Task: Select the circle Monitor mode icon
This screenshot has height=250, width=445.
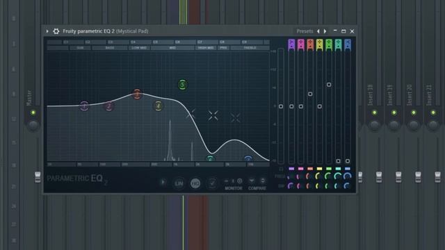Action: coord(240,181)
